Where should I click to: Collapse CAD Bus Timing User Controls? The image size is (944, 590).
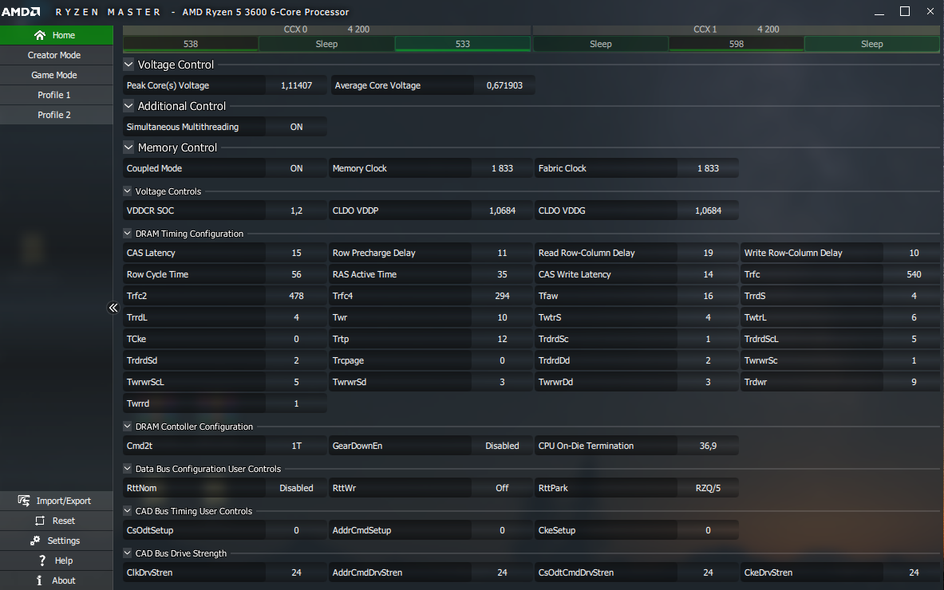coord(127,510)
